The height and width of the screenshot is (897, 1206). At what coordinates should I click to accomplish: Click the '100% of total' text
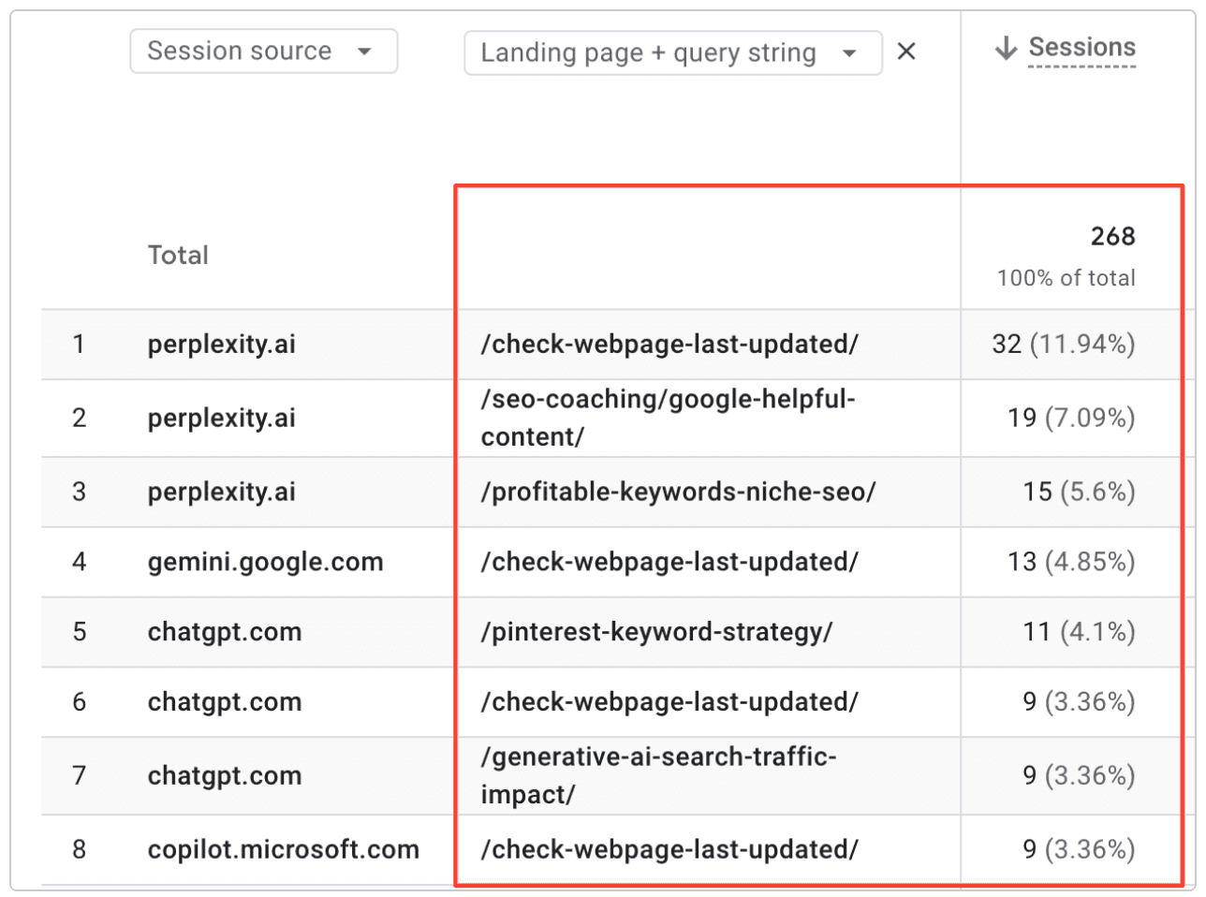pyautogui.click(x=1066, y=278)
